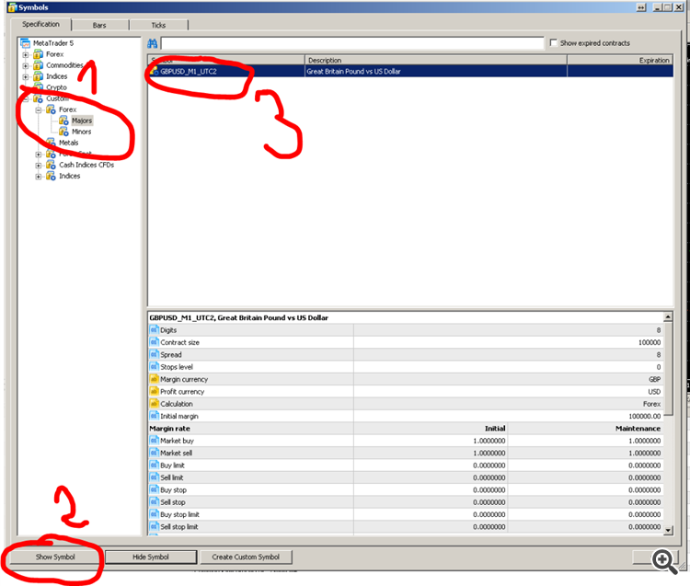This screenshot has height=586, width=690.
Task: Click the Sell limit row icon
Action: (154, 477)
